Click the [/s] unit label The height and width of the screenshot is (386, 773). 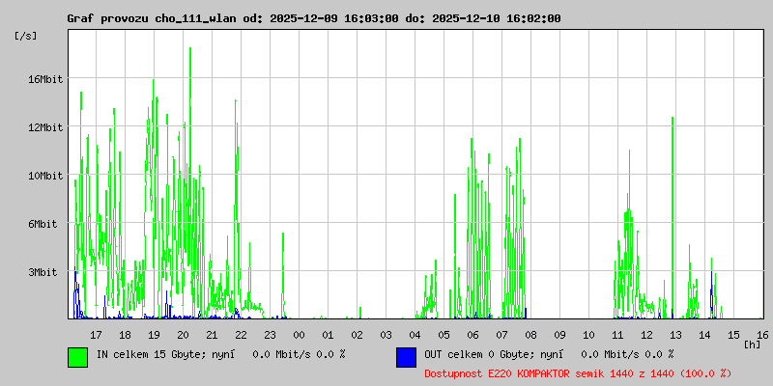tap(26, 36)
